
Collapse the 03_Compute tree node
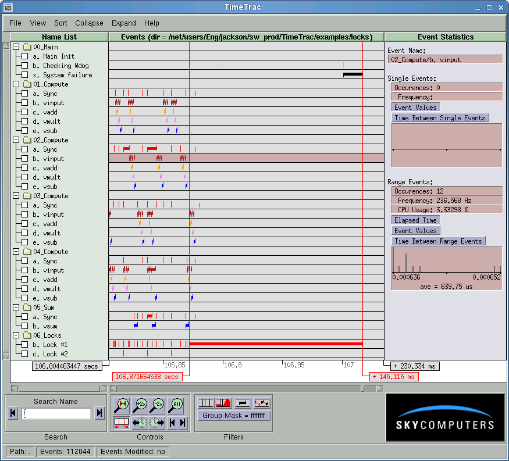pos(16,196)
